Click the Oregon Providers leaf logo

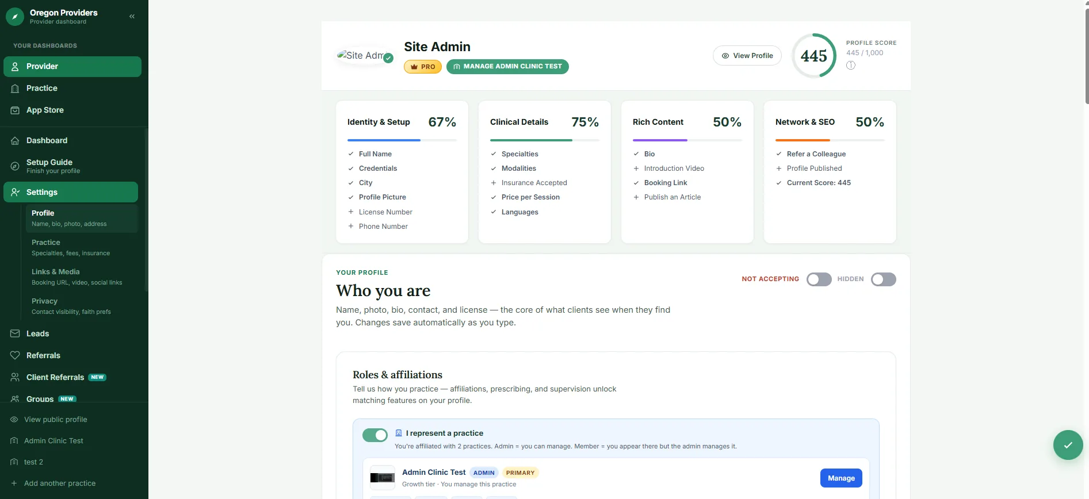[15, 17]
